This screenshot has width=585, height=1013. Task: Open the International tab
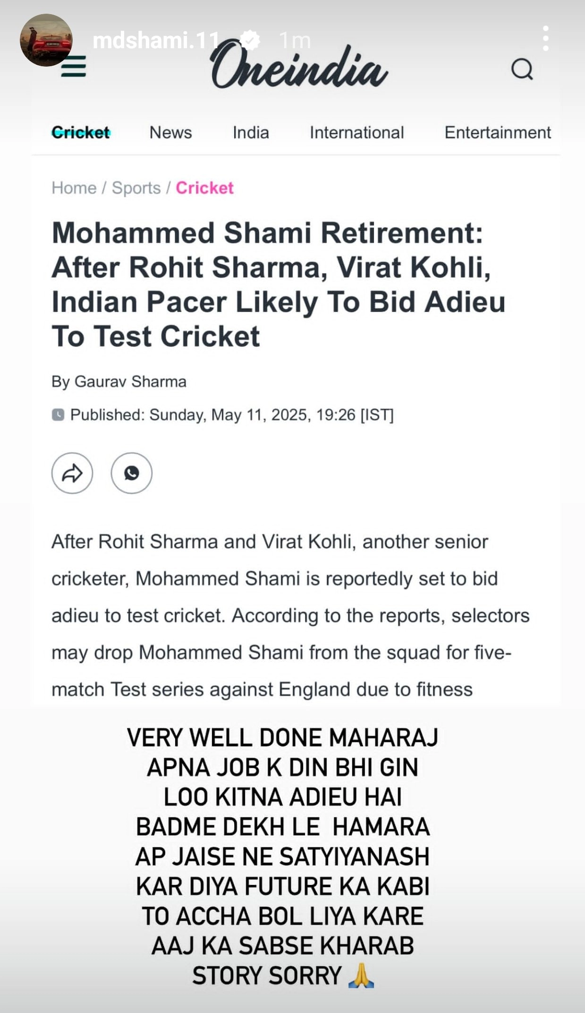(356, 132)
